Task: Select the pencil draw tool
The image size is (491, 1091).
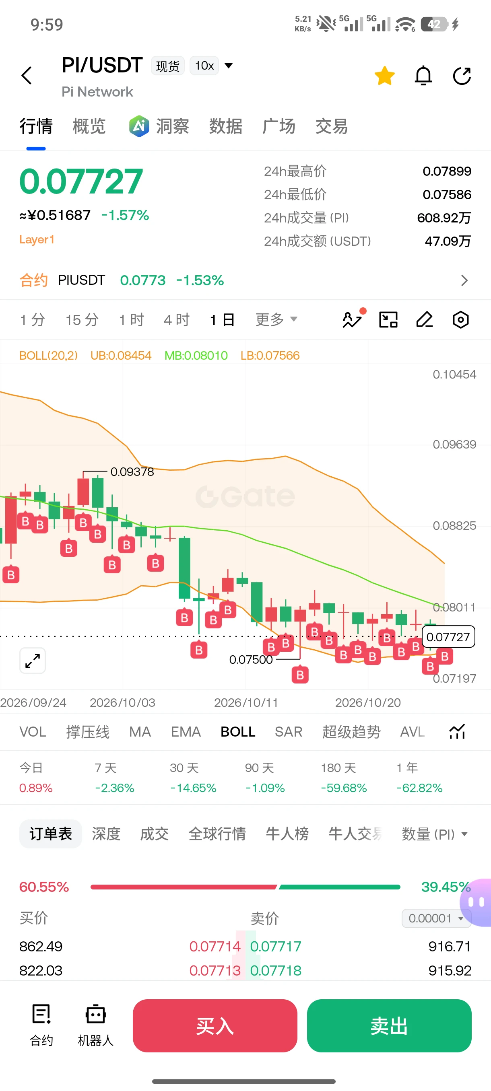Action: click(425, 320)
